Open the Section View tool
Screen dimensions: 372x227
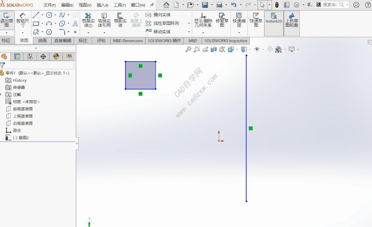213,49
